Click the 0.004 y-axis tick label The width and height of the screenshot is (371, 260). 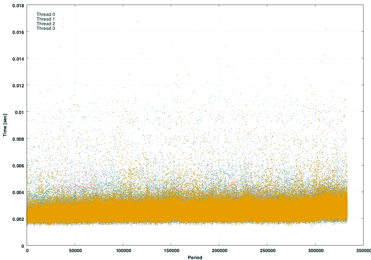tap(18, 192)
